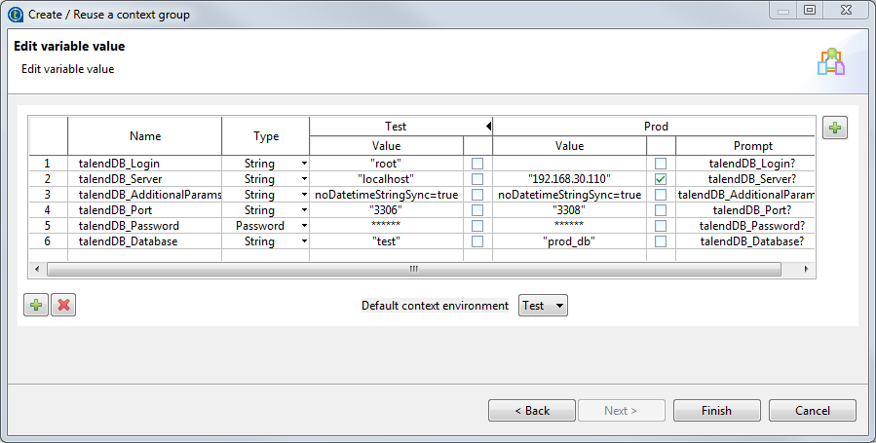Uncheck the Prod prompt checkbox for talendDB_Server
This screenshot has width=876, height=443.
(662, 179)
